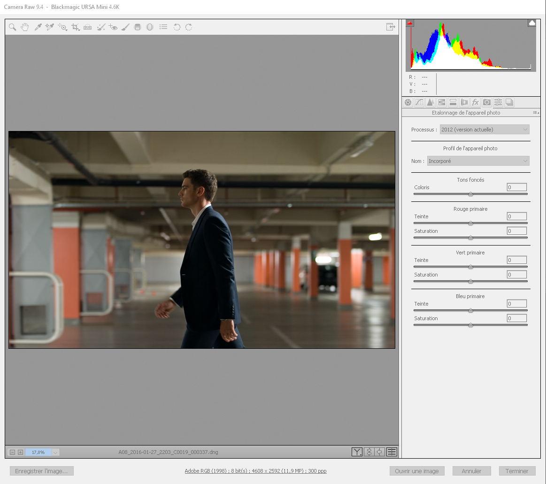Screen dimensions: 546x484
Task: Open the Lens Corrections panel tab
Action: point(464,102)
